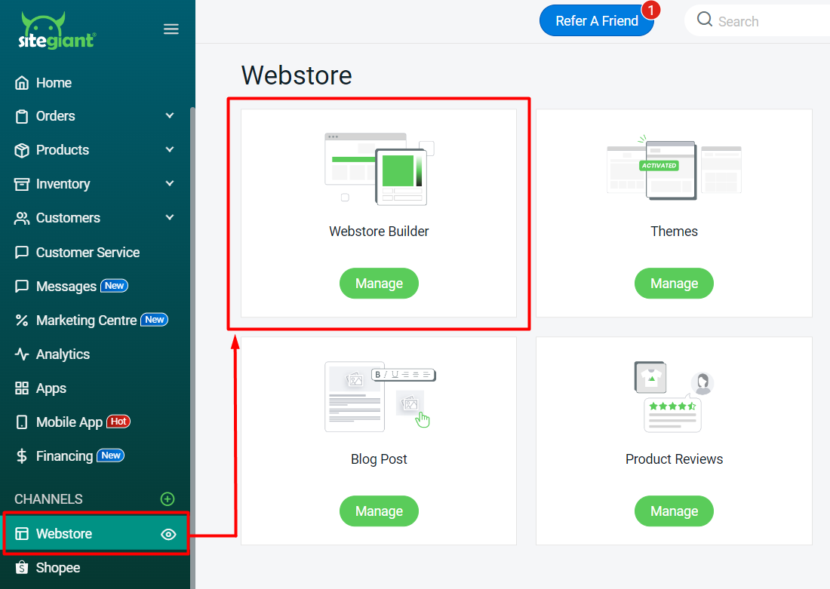
Task: Click the Home house icon
Action: coord(22,83)
